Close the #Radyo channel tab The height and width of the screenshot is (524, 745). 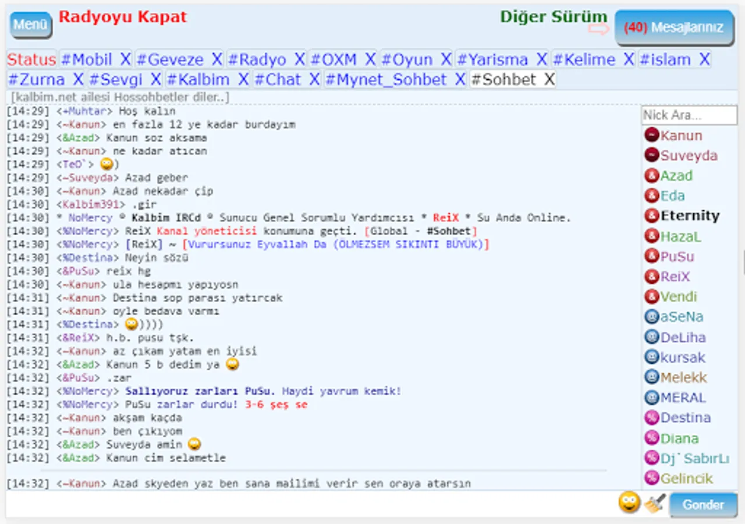pos(300,59)
